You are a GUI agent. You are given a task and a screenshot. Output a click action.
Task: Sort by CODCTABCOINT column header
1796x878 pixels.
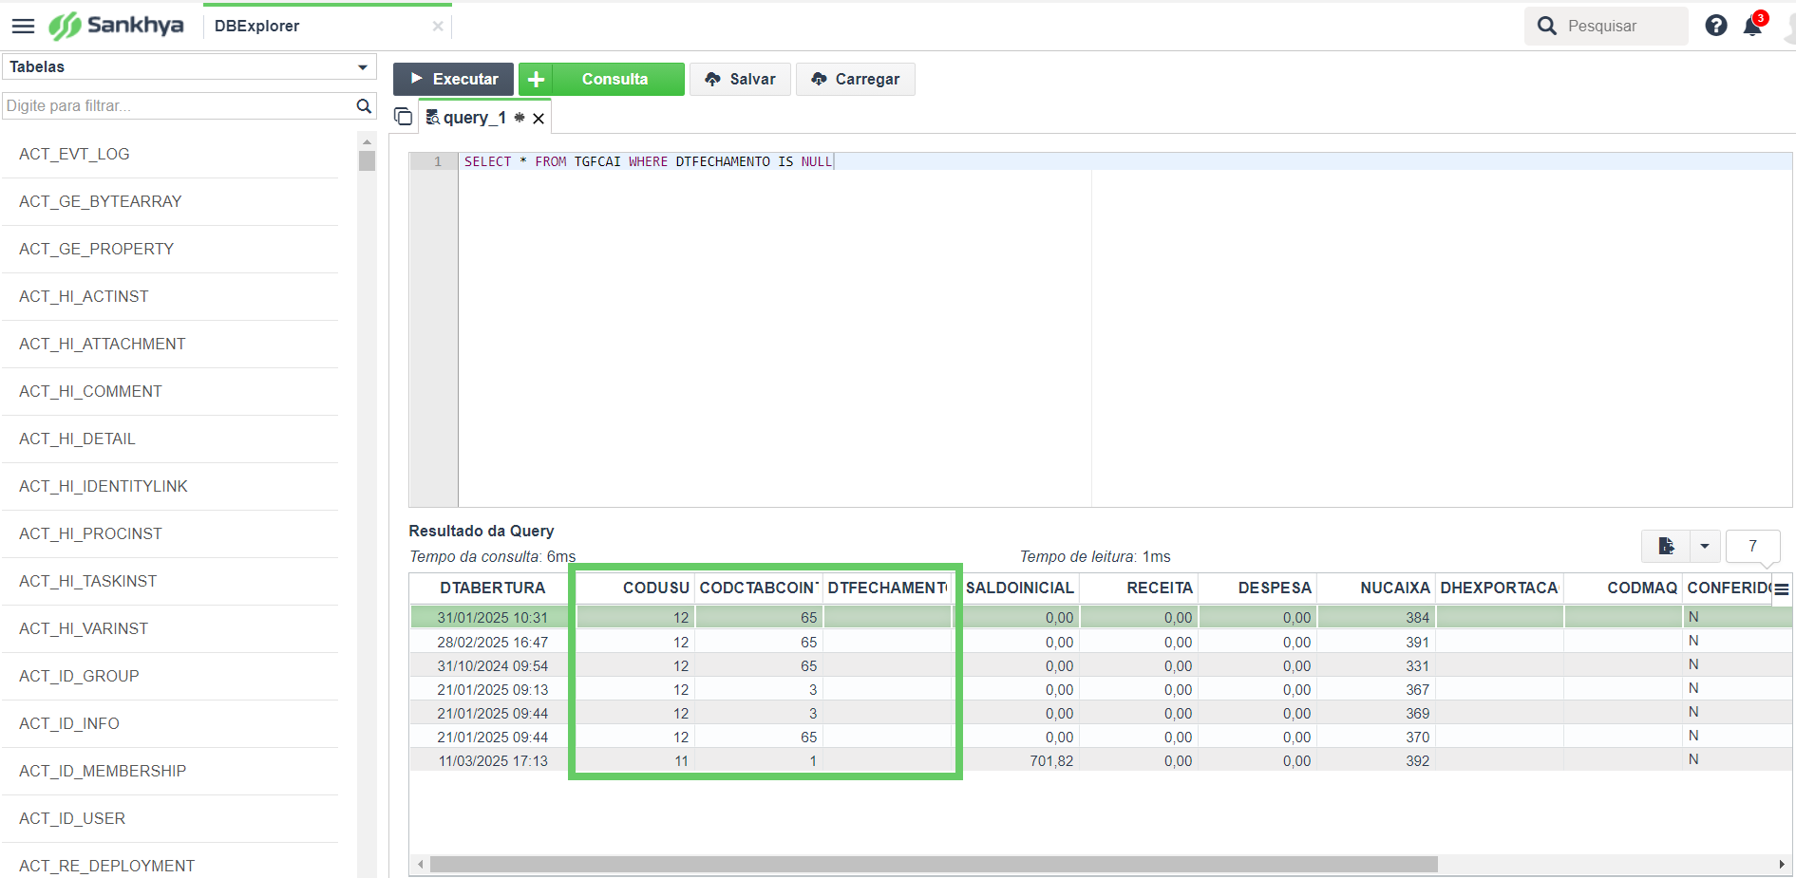point(759,588)
